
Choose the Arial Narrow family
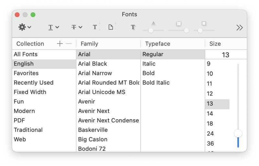(108, 73)
